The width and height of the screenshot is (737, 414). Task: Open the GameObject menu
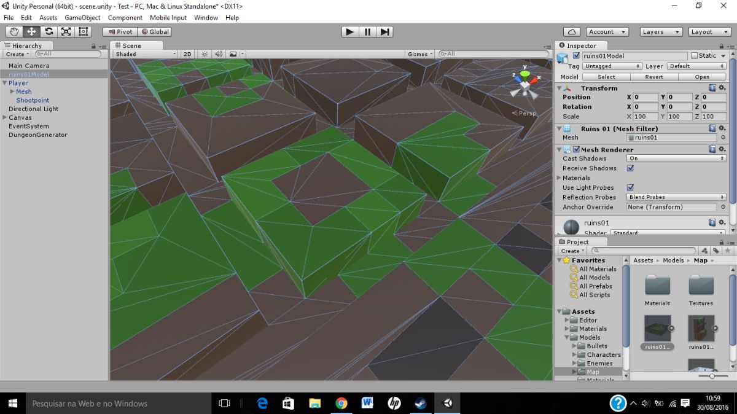82,18
